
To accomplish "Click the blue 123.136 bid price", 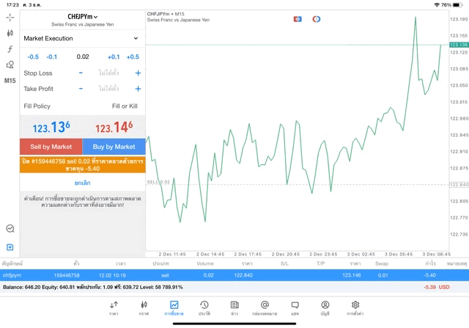I will 51,127.
